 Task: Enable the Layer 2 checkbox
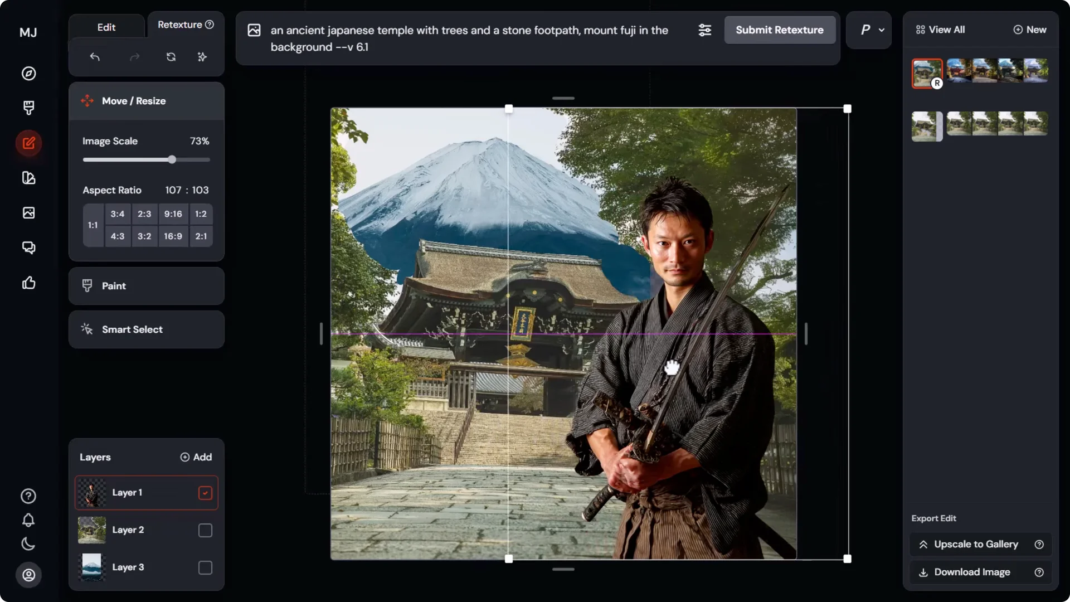point(205,530)
